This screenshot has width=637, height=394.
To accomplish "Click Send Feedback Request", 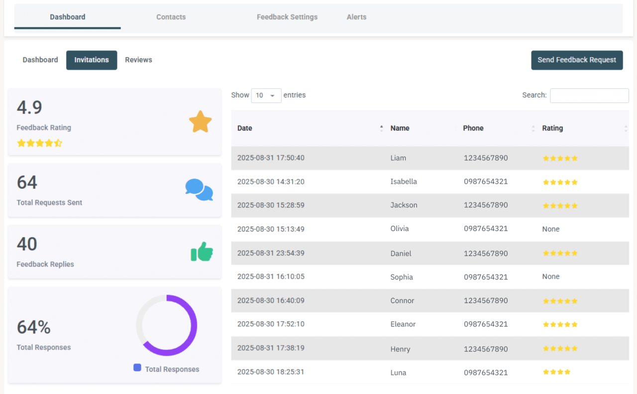I will coord(577,60).
